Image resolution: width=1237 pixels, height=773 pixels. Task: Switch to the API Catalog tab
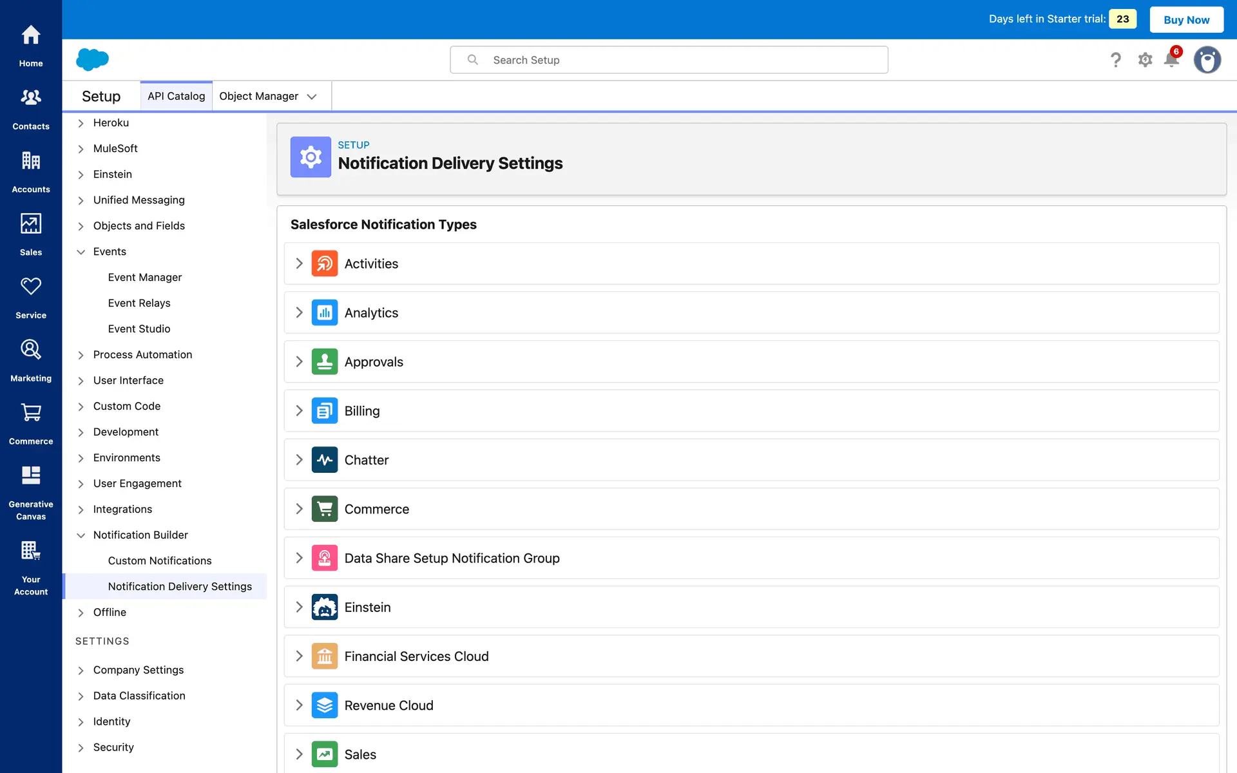[x=176, y=96]
